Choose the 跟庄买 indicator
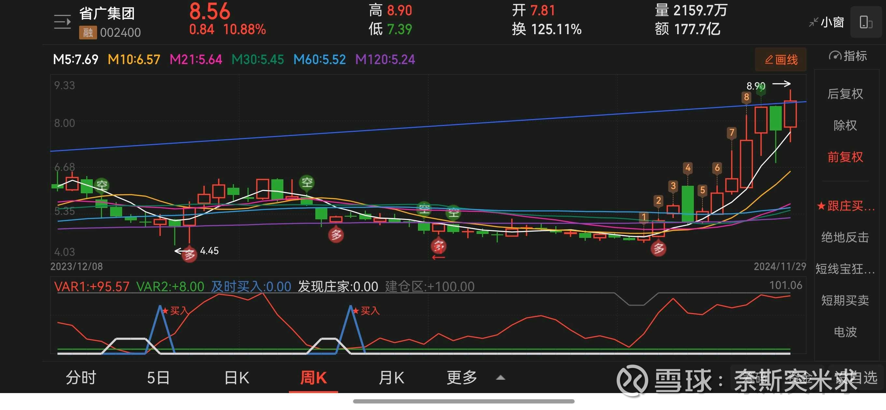 coord(845,206)
